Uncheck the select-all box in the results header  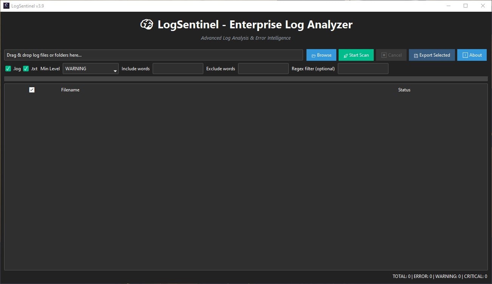click(32, 90)
